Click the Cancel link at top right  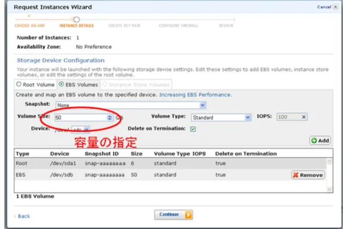324,7
